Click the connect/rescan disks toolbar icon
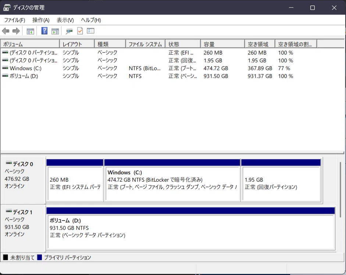346x275 pixels. point(69,31)
